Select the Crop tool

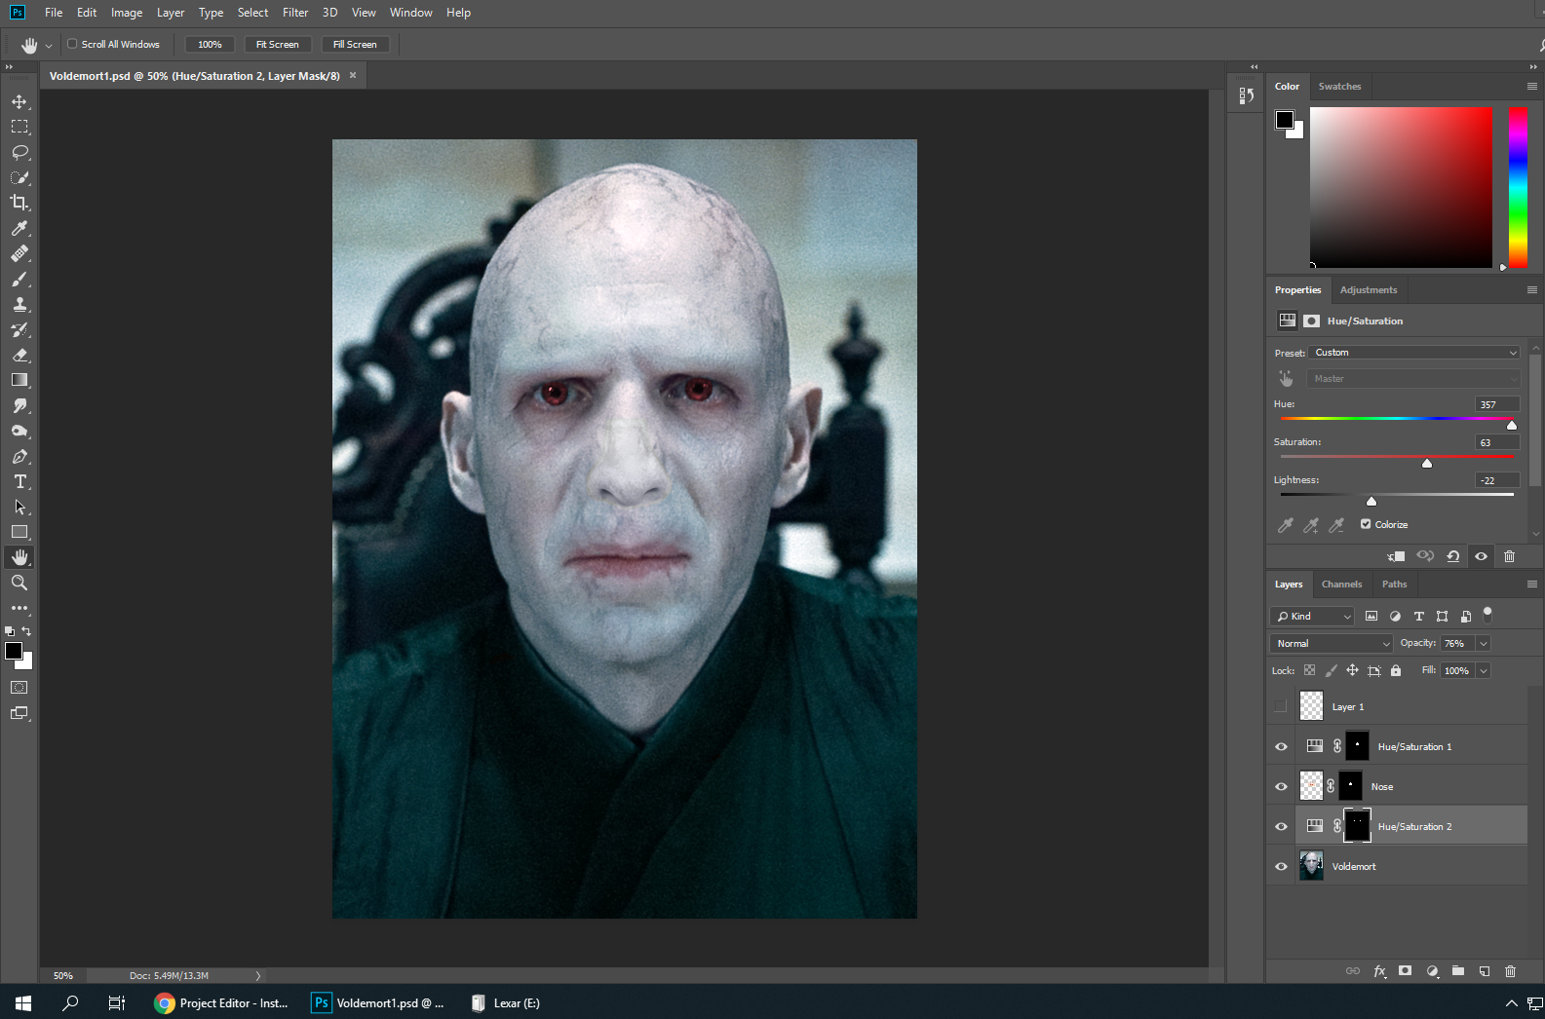[19, 203]
